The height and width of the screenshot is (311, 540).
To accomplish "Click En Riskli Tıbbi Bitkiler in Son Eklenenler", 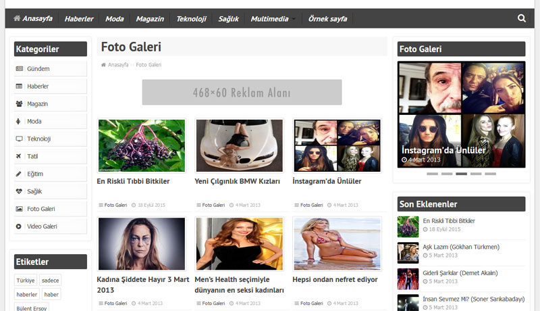I will point(449,220).
